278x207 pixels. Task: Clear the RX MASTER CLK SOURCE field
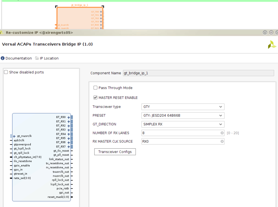pyautogui.click(x=222, y=142)
